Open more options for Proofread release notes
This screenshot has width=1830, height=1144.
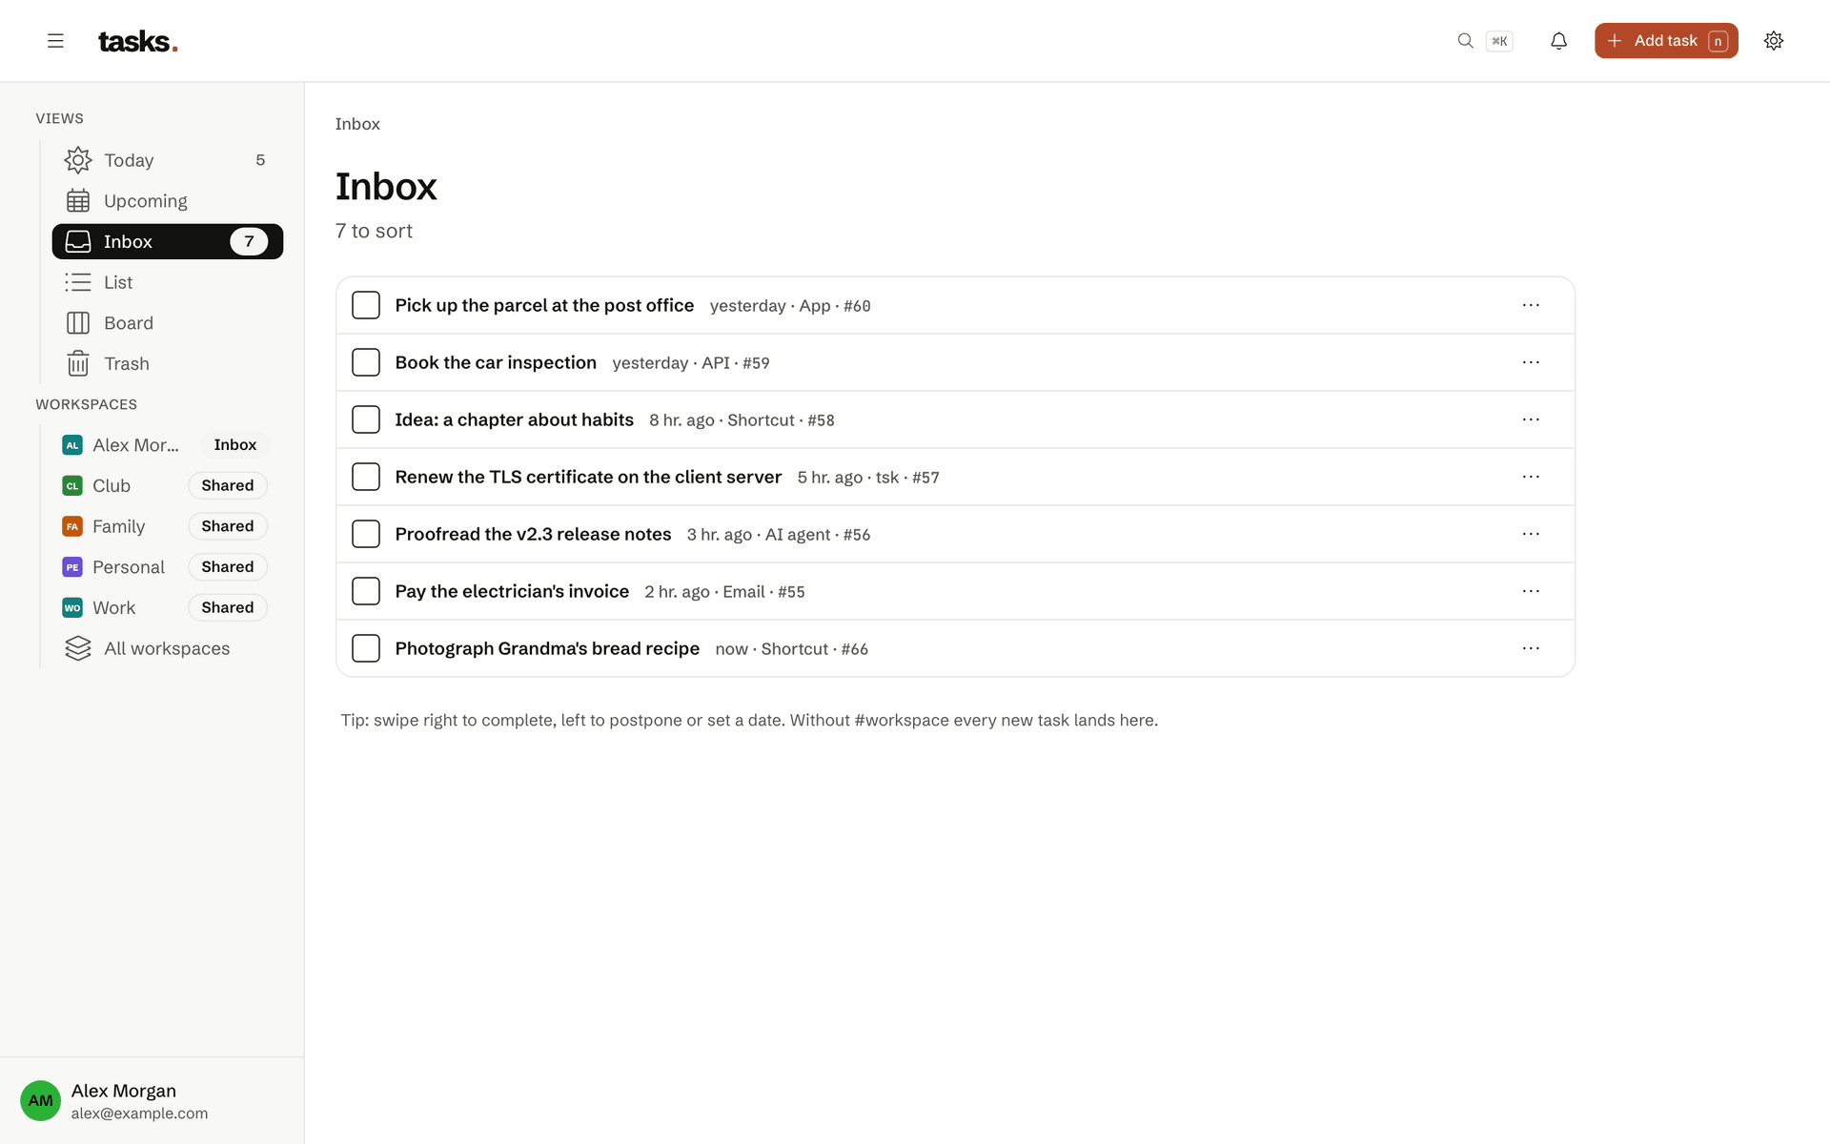[x=1531, y=534]
